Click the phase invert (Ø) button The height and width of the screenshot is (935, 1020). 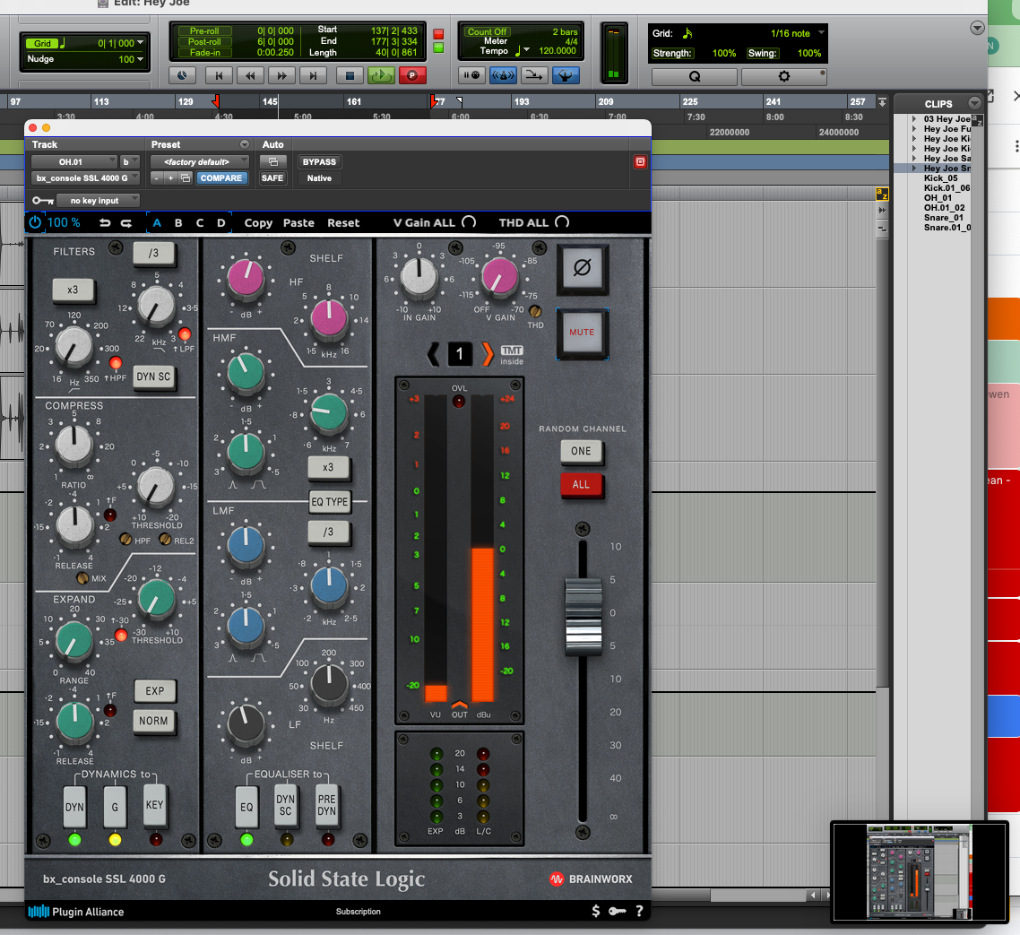[x=583, y=268]
